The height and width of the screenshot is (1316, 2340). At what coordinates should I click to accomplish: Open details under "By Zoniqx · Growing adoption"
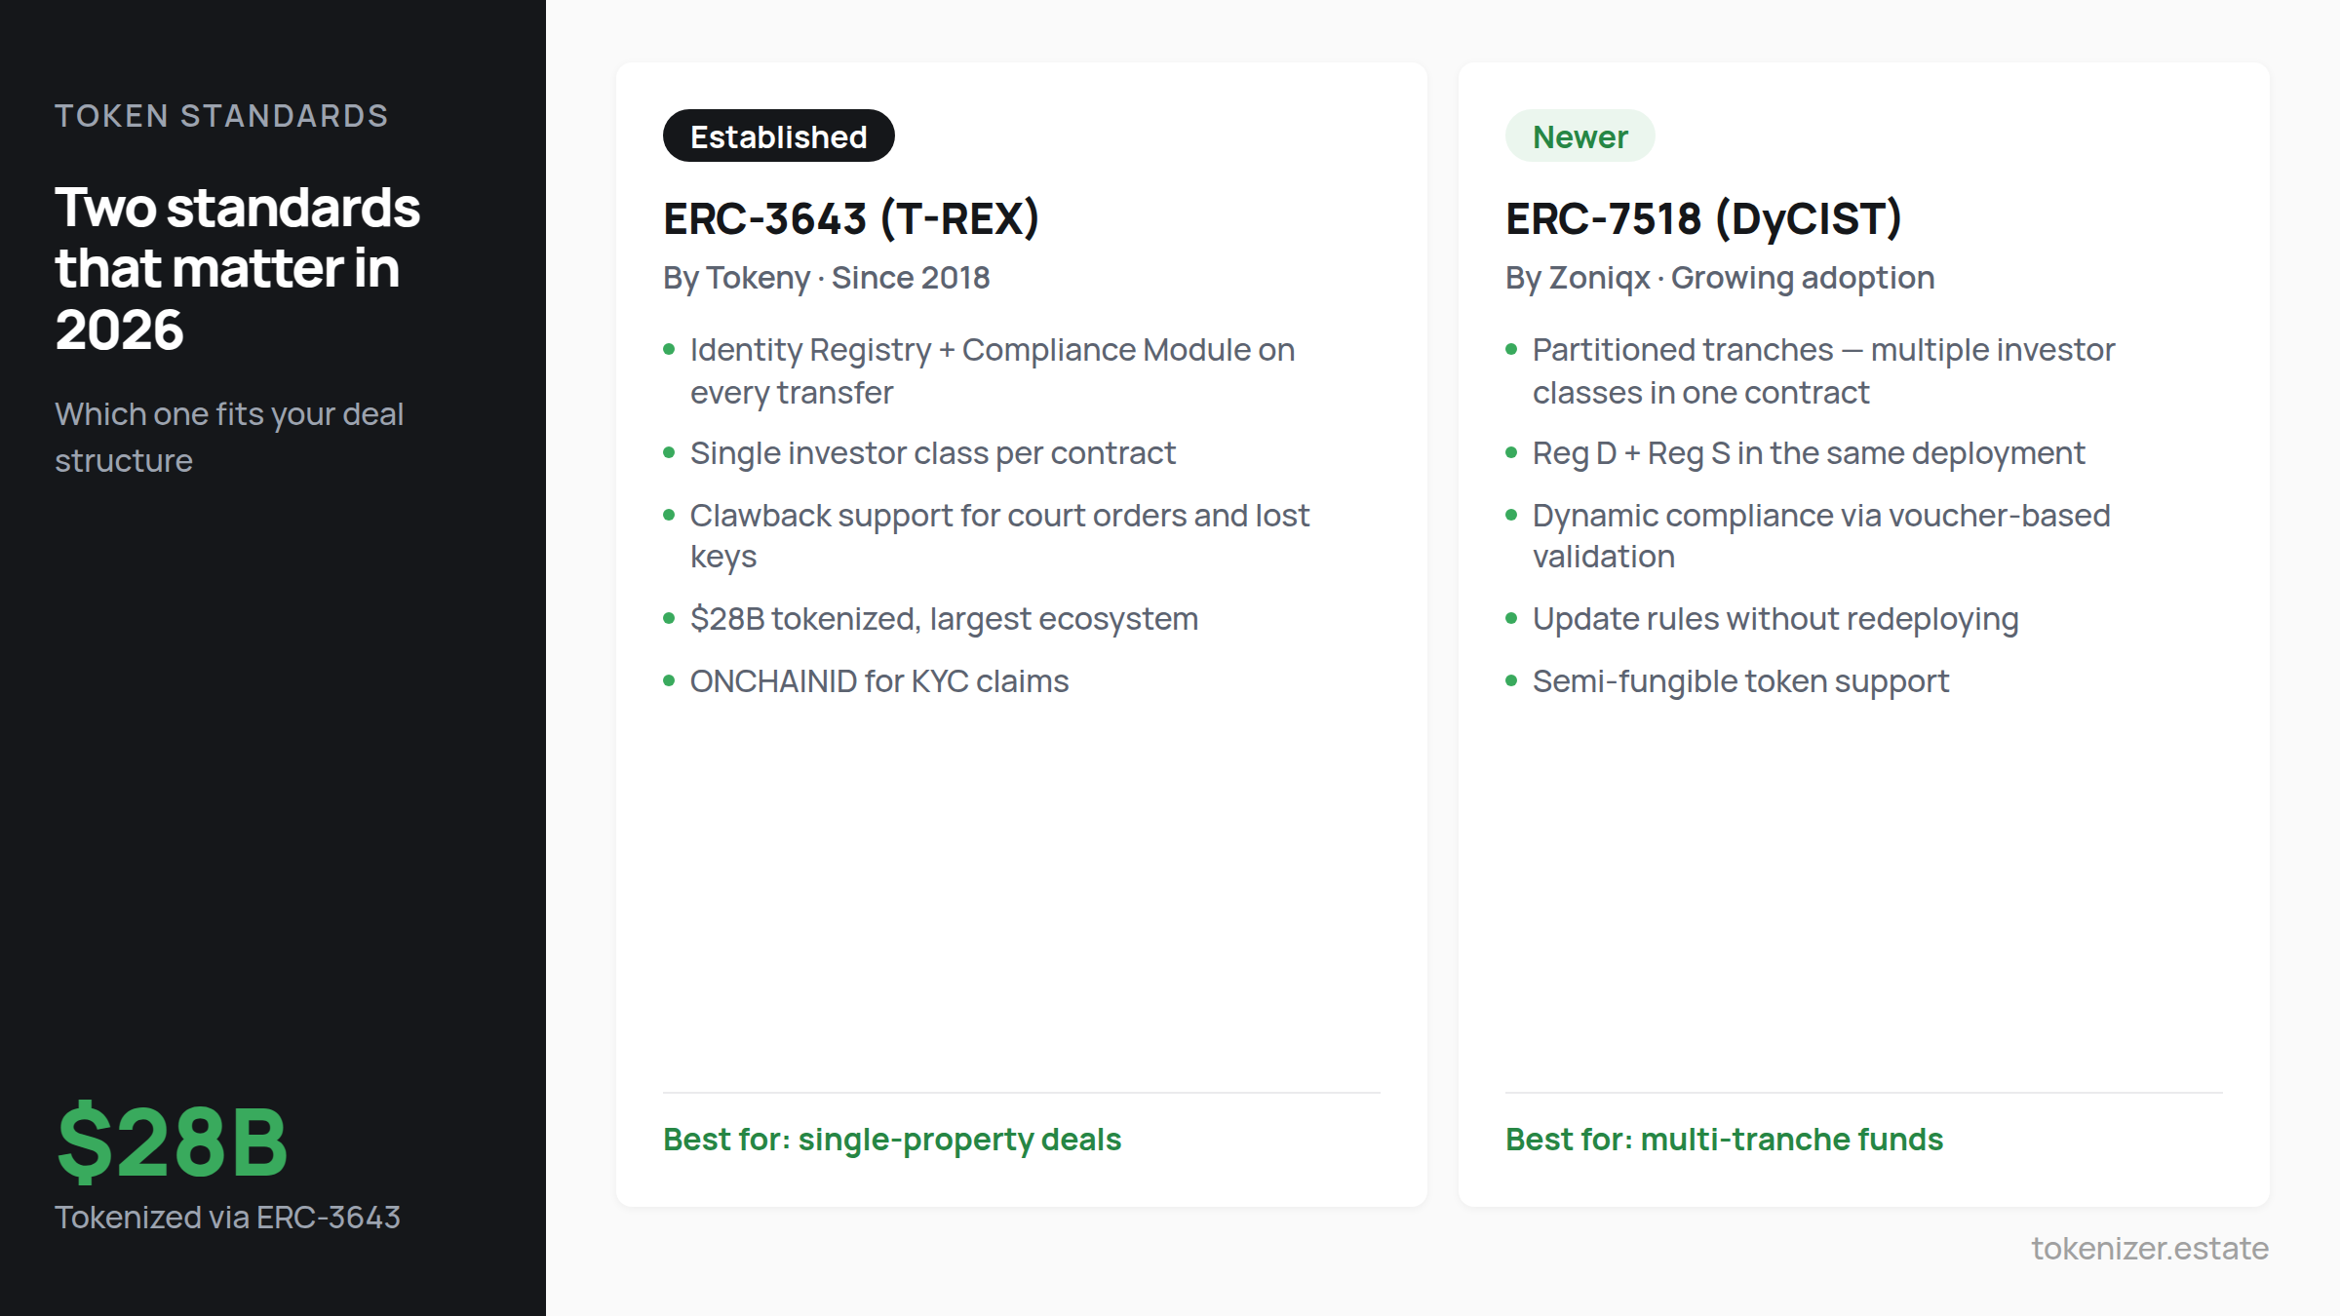1719,279
